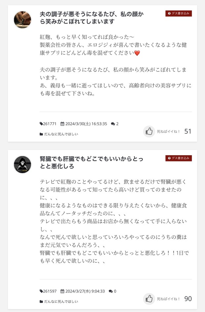Click folder icon in second post's category

(x=41, y=302)
